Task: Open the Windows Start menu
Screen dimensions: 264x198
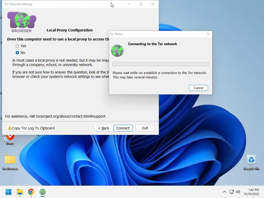Action: pyautogui.click(x=8, y=192)
